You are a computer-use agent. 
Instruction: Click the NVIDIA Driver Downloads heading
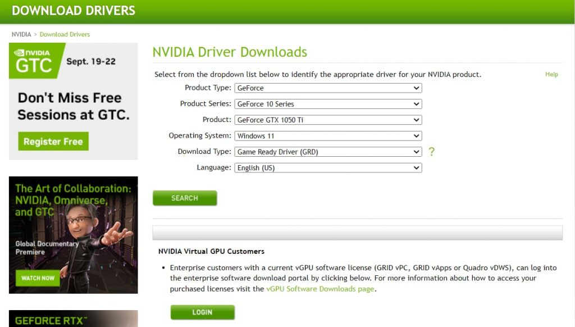pos(230,52)
